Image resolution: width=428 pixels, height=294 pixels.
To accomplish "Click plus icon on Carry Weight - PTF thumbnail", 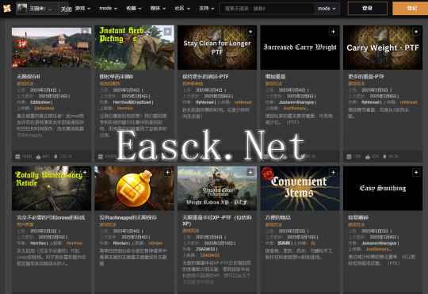I will 416,32.
